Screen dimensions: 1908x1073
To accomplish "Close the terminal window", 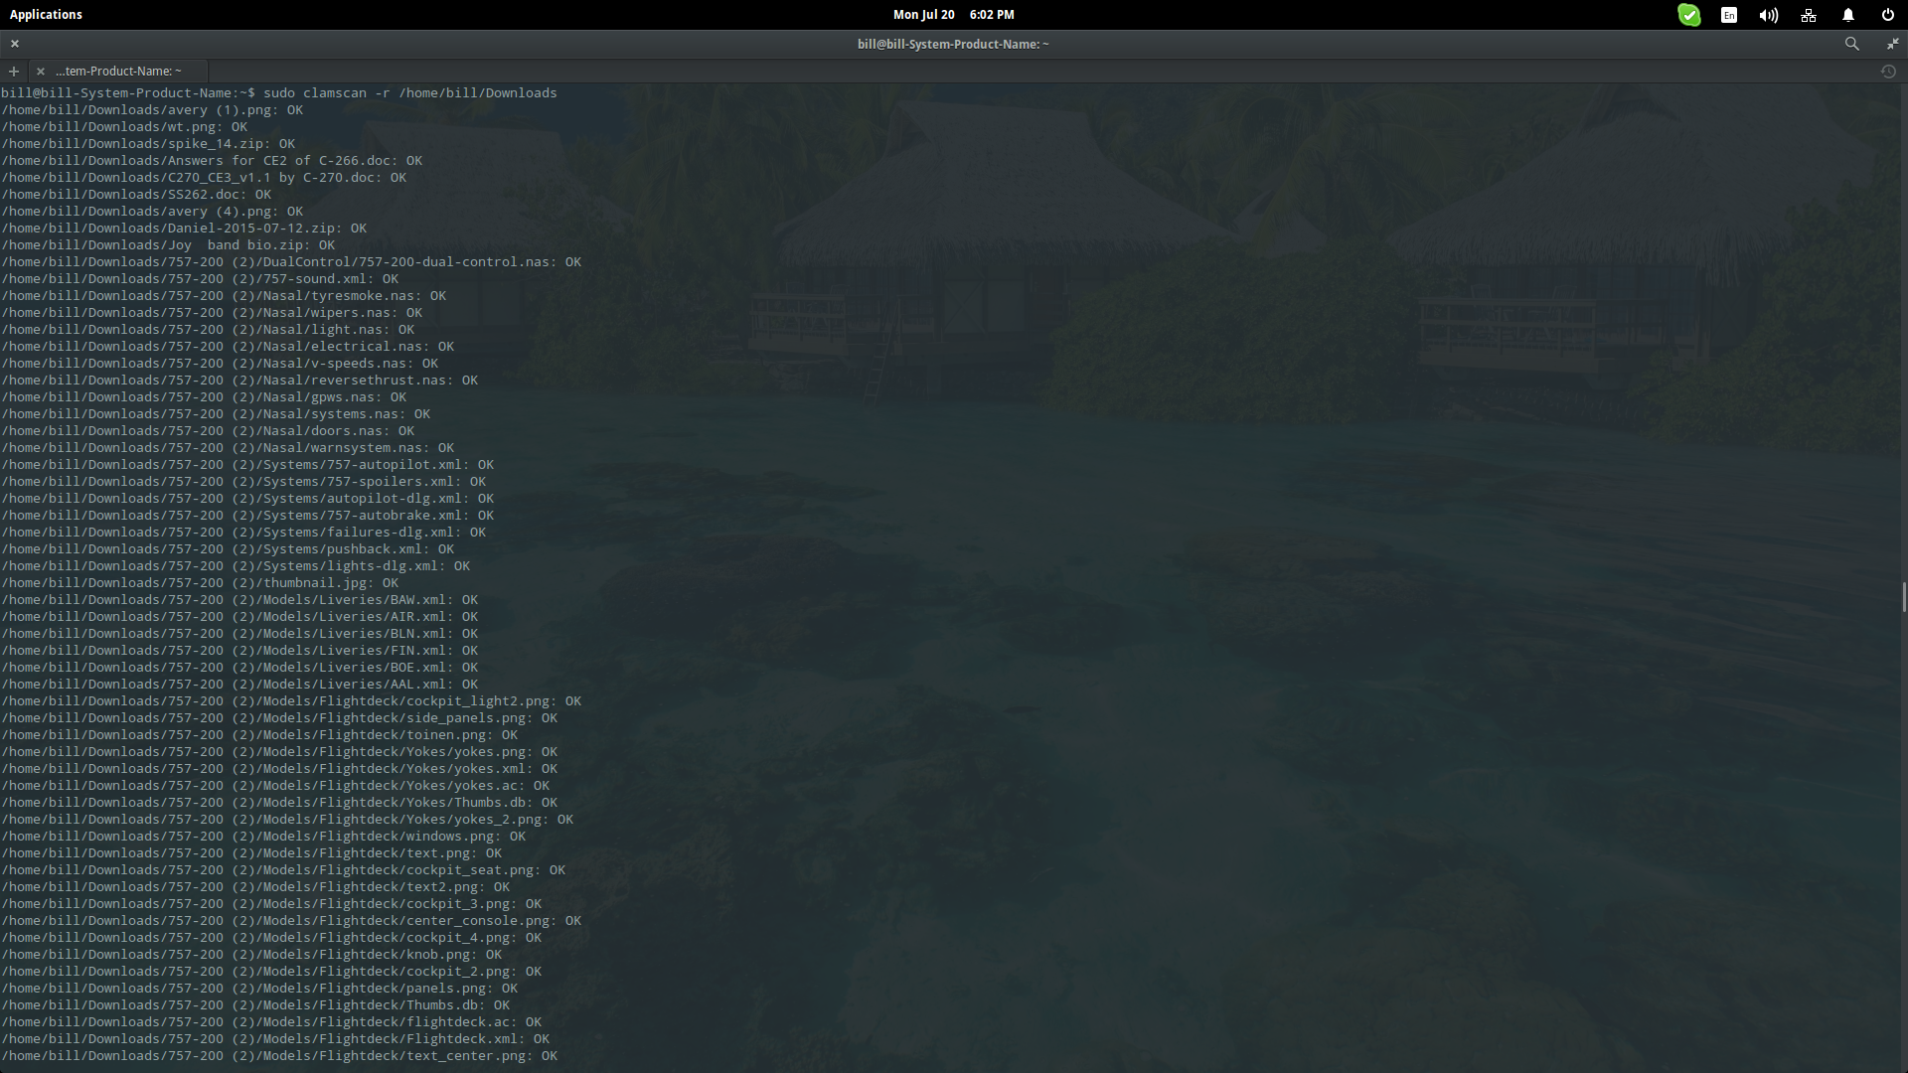I will click(15, 44).
